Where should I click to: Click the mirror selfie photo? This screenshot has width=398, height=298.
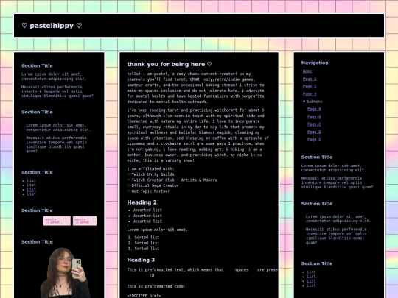[66, 273]
